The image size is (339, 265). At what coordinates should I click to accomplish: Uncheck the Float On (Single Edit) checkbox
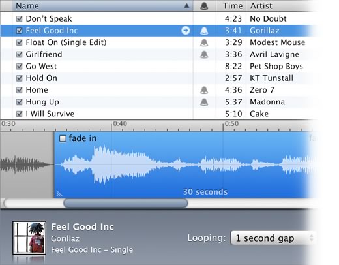pos(20,42)
